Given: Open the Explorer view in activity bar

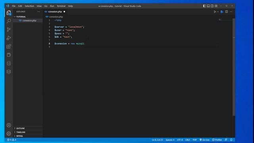Looking at the screenshot, I should coord(9,13).
